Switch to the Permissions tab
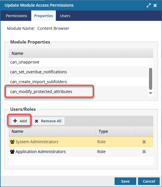 (x=16, y=16)
